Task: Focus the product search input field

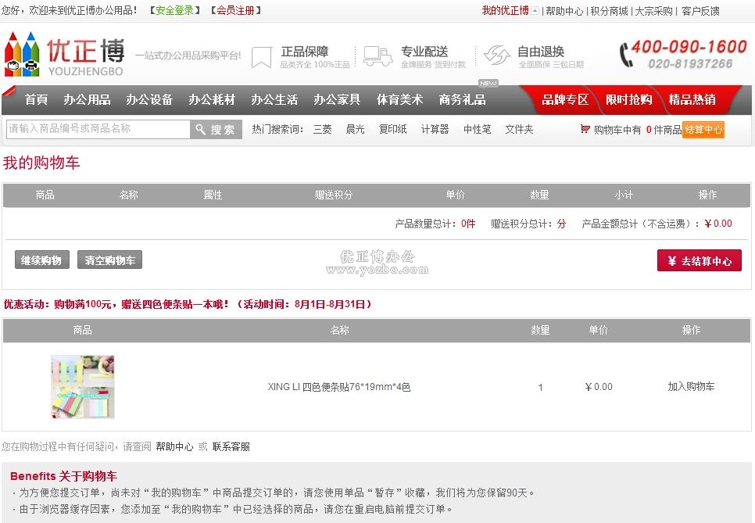Action: [x=98, y=129]
